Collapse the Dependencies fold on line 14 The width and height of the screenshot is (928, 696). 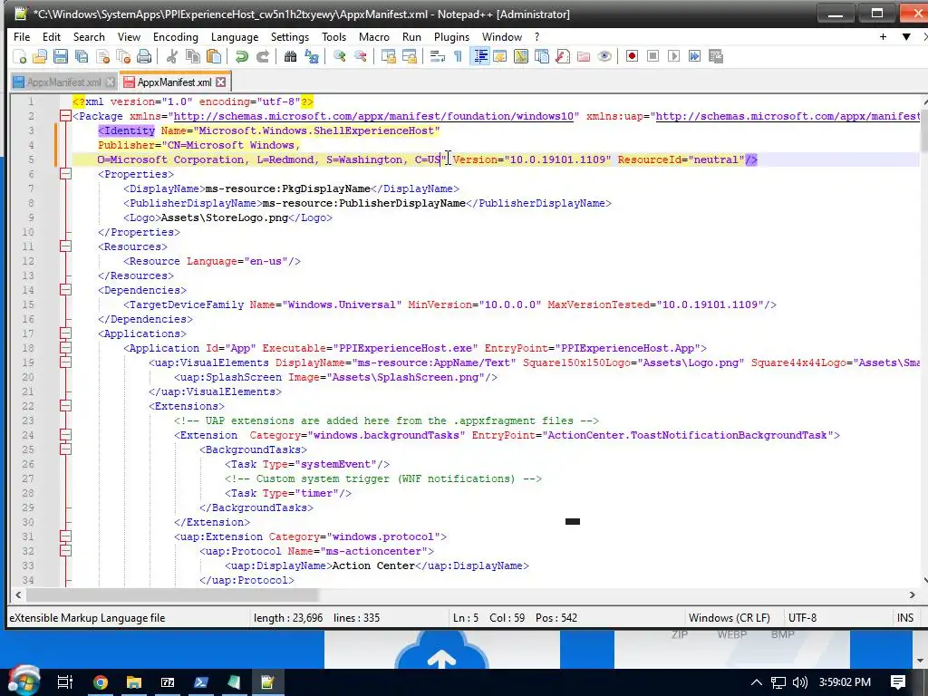pyautogui.click(x=65, y=291)
